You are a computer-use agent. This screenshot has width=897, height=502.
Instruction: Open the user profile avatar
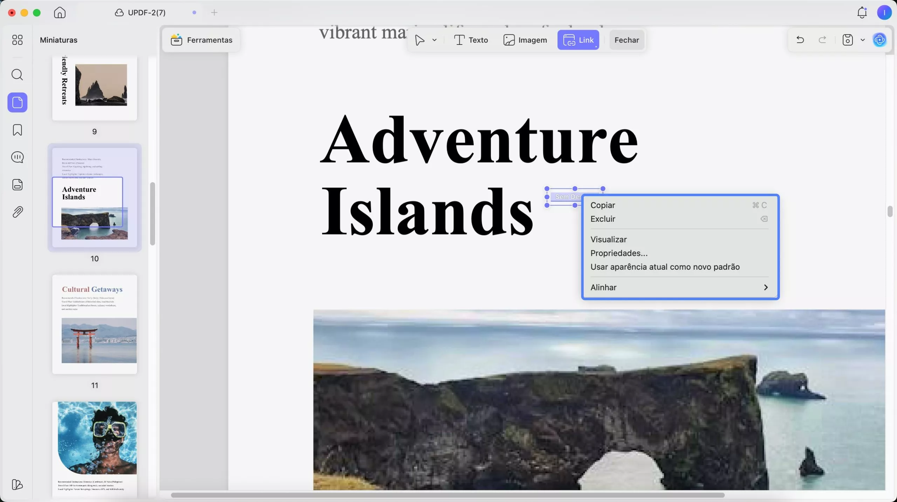click(884, 13)
